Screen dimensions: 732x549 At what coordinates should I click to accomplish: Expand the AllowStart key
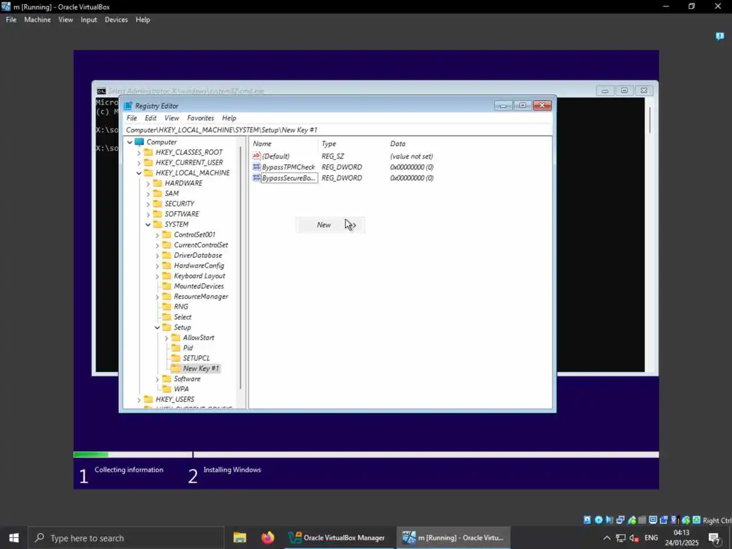point(166,338)
